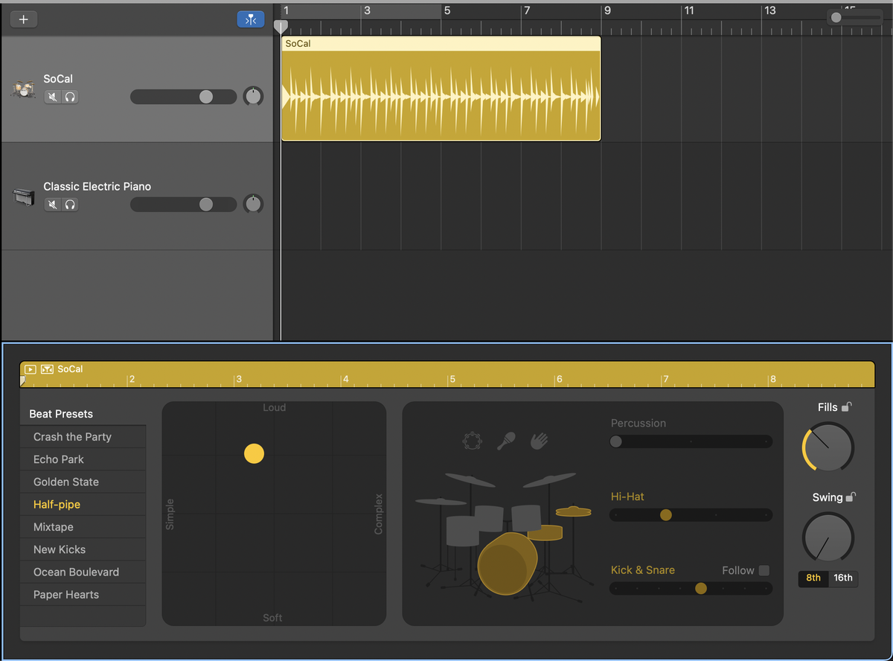This screenshot has height=661, width=893.
Task: Choose the hand claps percussion icon
Action: coord(538,441)
